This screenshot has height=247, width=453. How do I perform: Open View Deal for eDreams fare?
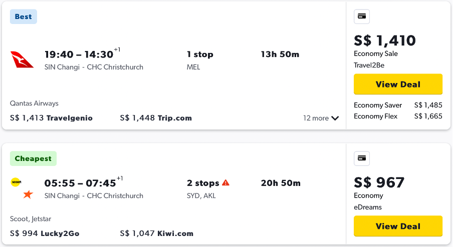point(398,226)
